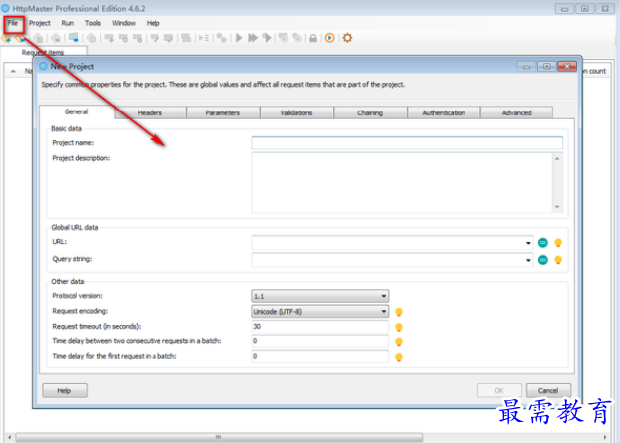Screen dimensions: 620x443
Task: Click the sort arrow column header in main window
Action: pyautogui.click(x=13, y=71)
